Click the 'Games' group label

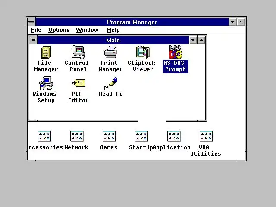coord(109,147)
